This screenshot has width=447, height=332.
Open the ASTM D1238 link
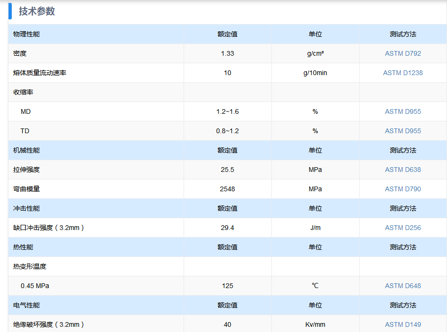(x=403, y=73)
